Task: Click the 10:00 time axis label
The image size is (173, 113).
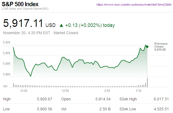Action: (x=24, y=91)
